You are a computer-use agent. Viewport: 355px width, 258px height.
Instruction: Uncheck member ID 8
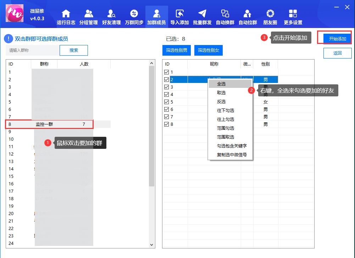[x=166, y=124]
